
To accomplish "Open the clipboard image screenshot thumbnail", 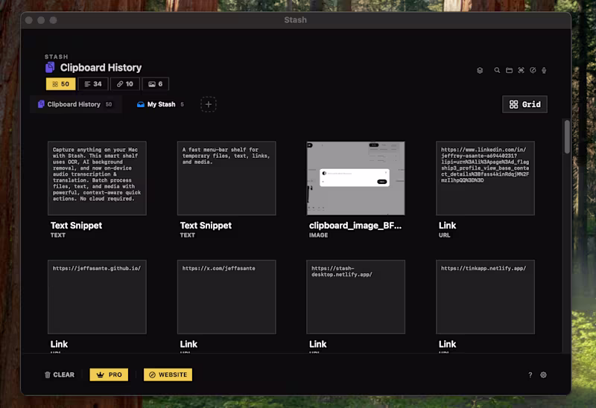I will [x=356, y=178].
